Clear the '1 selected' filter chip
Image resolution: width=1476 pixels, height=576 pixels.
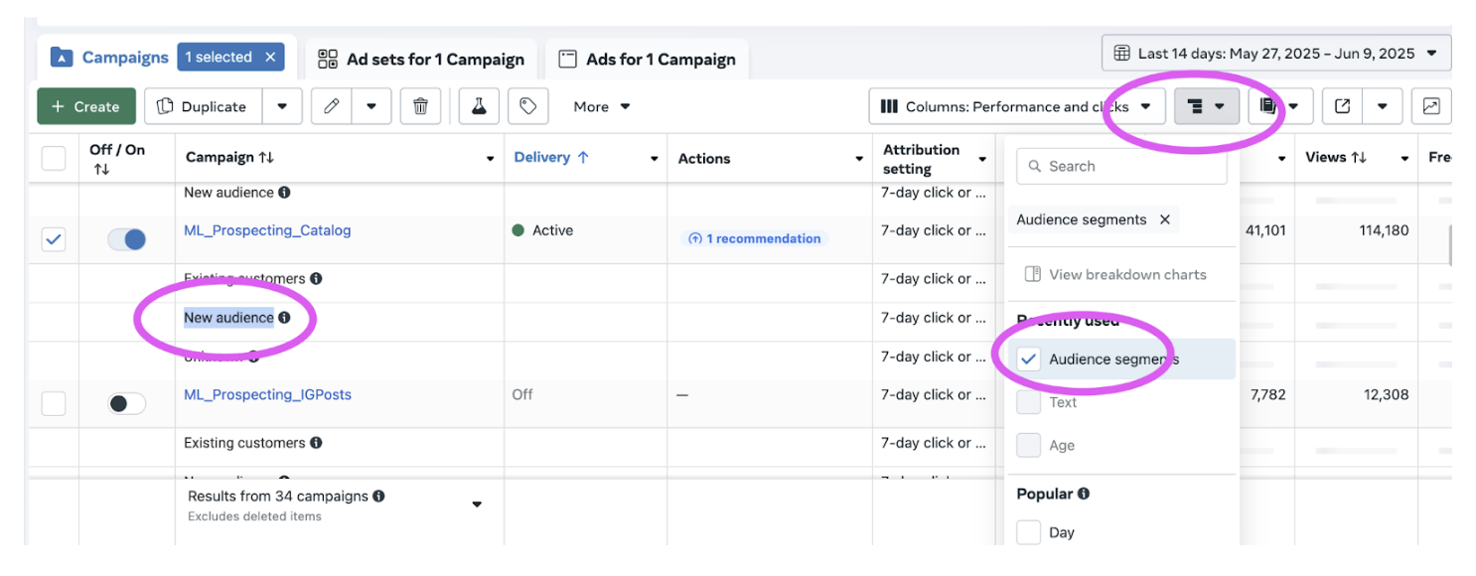[x=270, y=58]
